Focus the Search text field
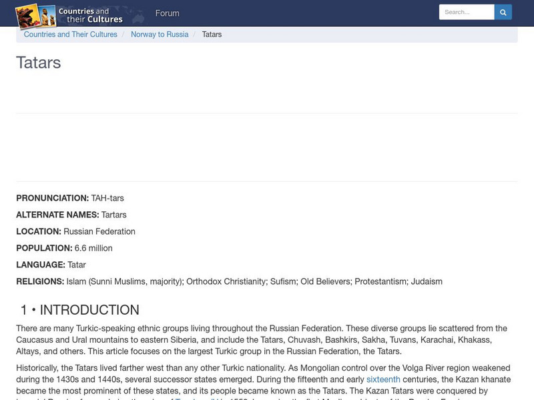This screenshot has height=400, width=534. click(x=466, y=12)
